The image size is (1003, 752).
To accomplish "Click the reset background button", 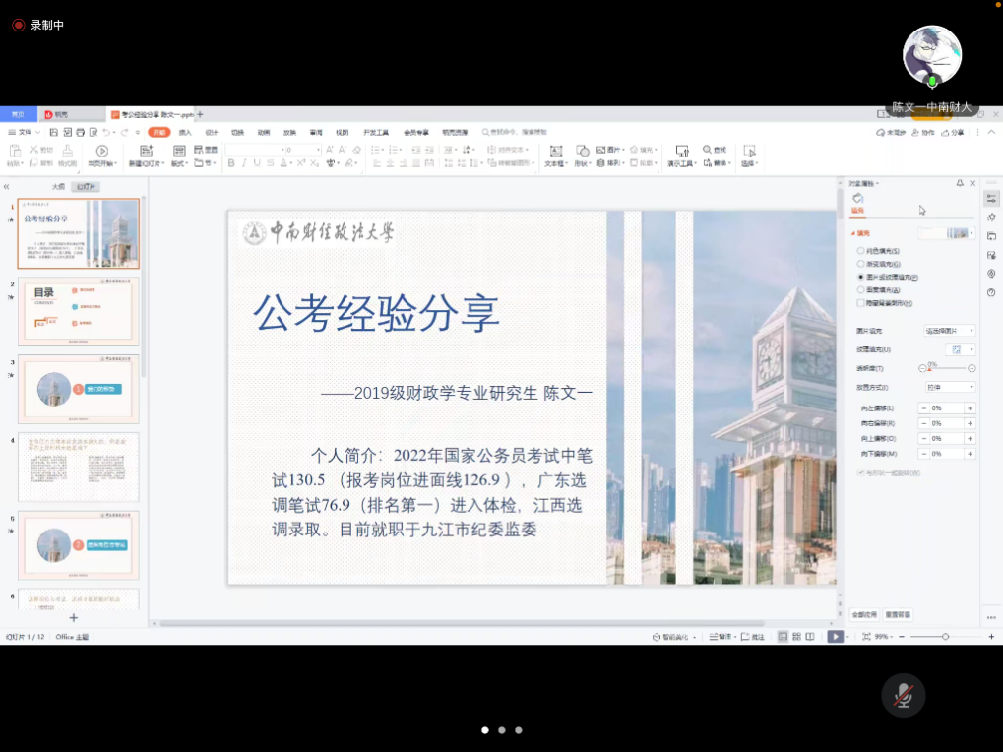I will pyautogui.click(x=898, y=614).
